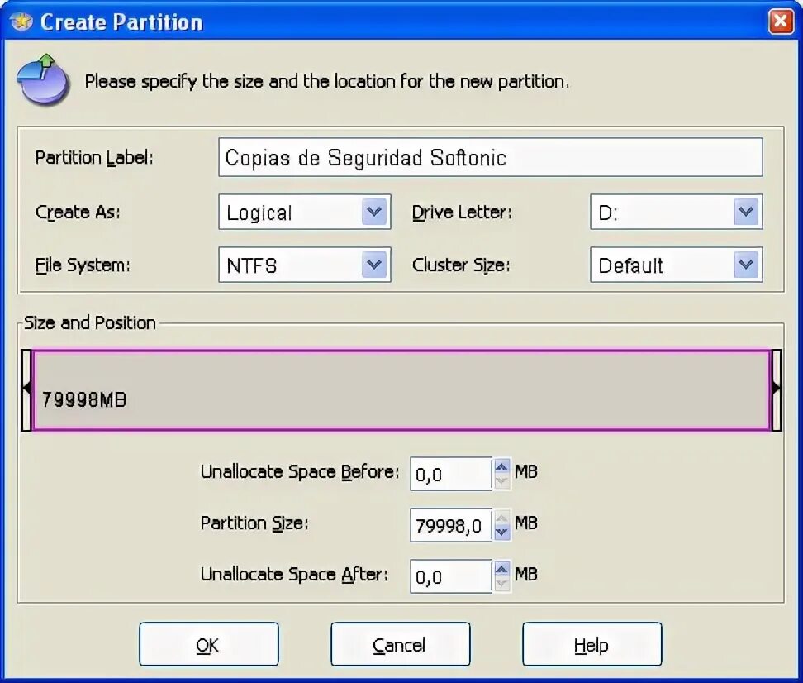
Task: Click the Partition Size input field
Action: click(x=451, y=526)
